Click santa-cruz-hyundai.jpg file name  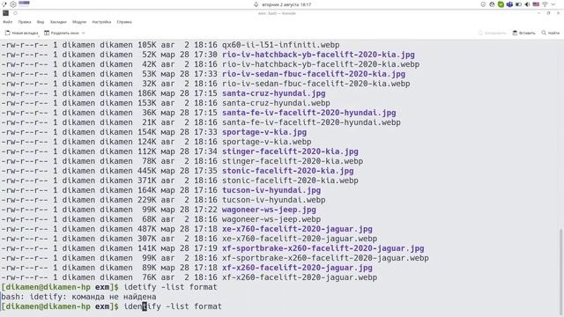(274, 93)
